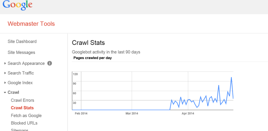Open Site Messages
This screenshot has height=131, width=268.
(21, 53)
